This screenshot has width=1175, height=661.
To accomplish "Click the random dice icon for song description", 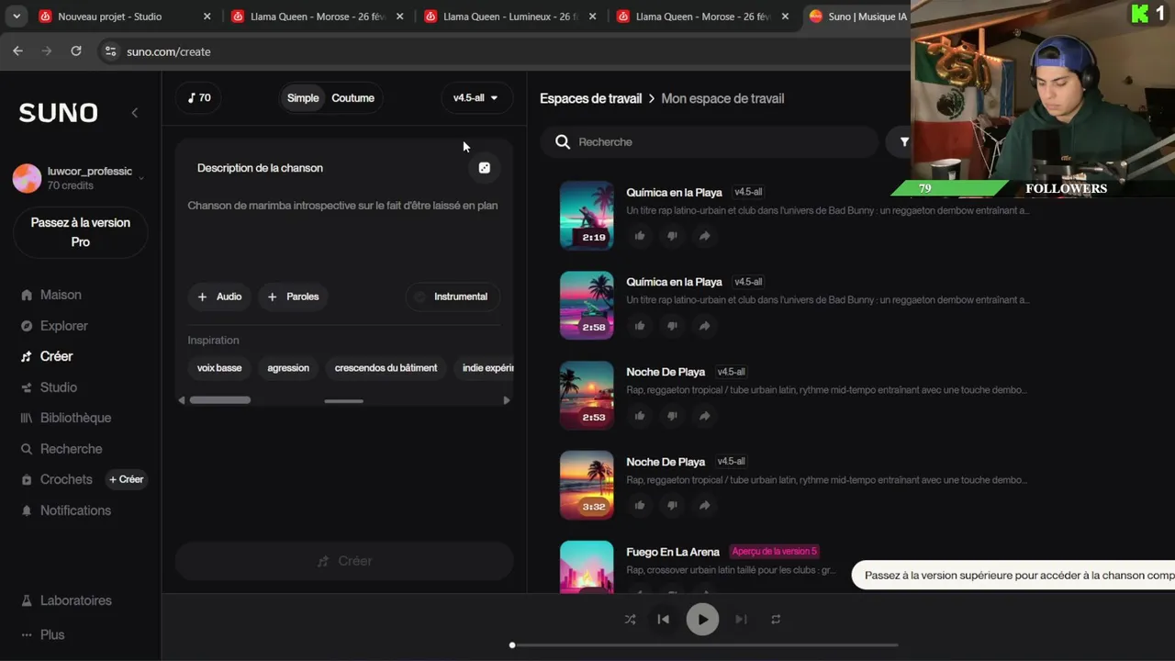I will (485, 168).
